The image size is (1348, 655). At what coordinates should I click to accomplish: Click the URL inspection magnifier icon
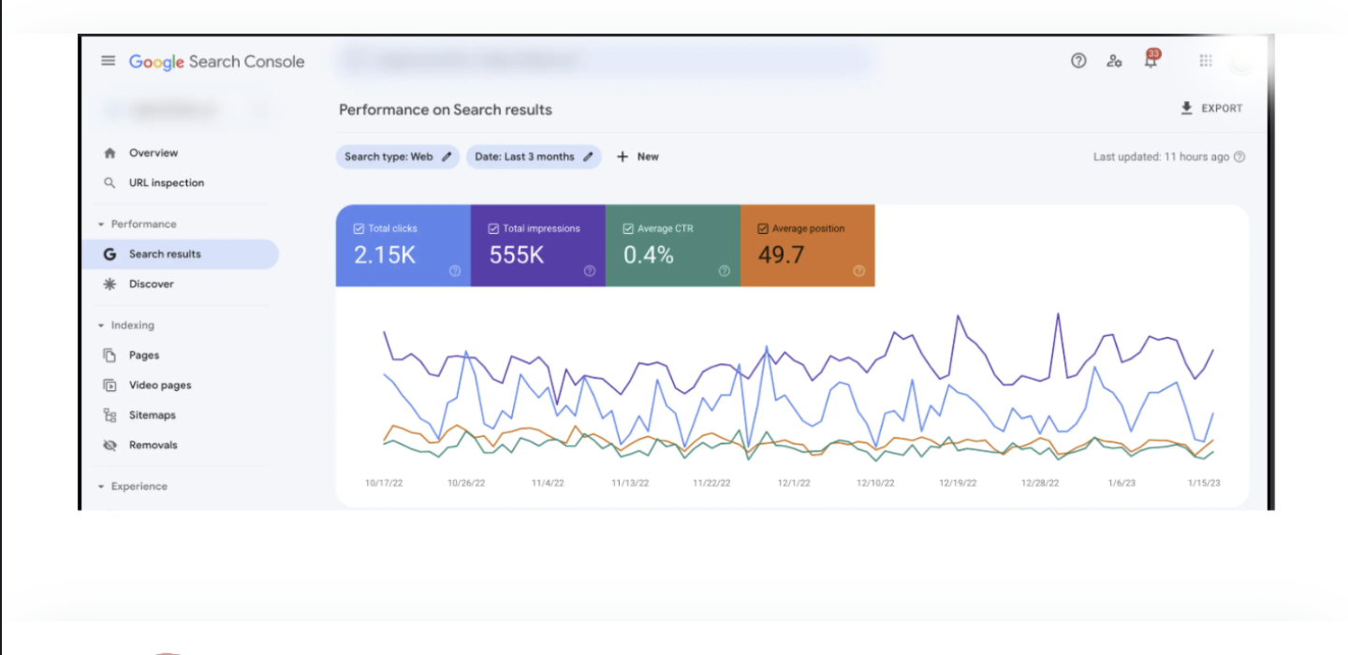point(110,182)
